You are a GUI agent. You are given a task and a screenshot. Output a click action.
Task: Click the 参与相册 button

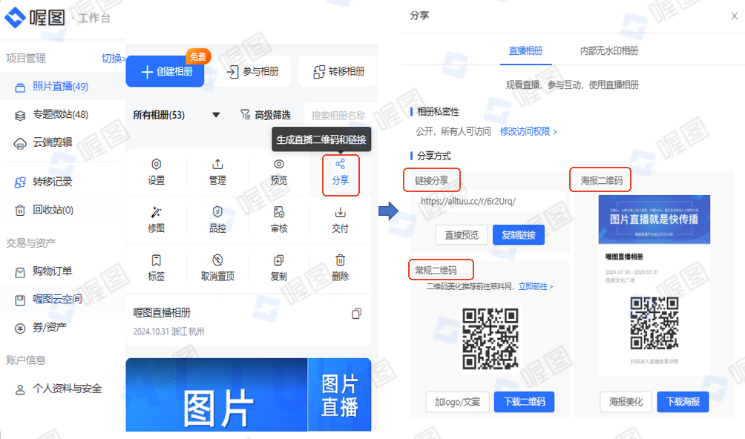tap(252, 72)
